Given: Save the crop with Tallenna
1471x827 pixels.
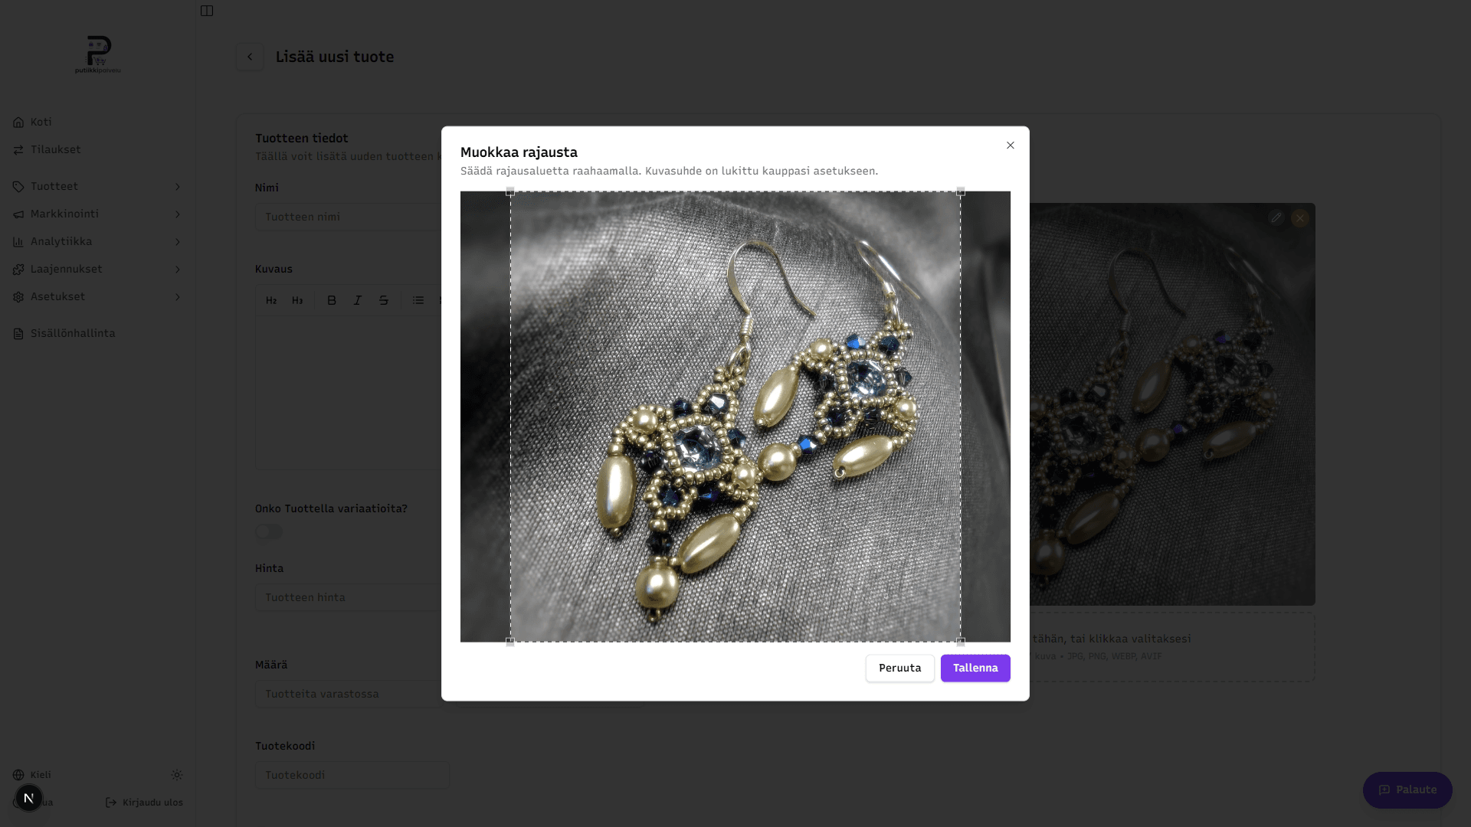Looking at the screenshot, I should coord(975,668).
